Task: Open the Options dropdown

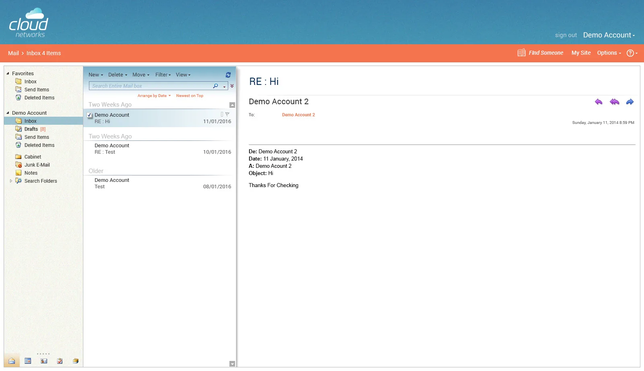Action: coord(609,53)
